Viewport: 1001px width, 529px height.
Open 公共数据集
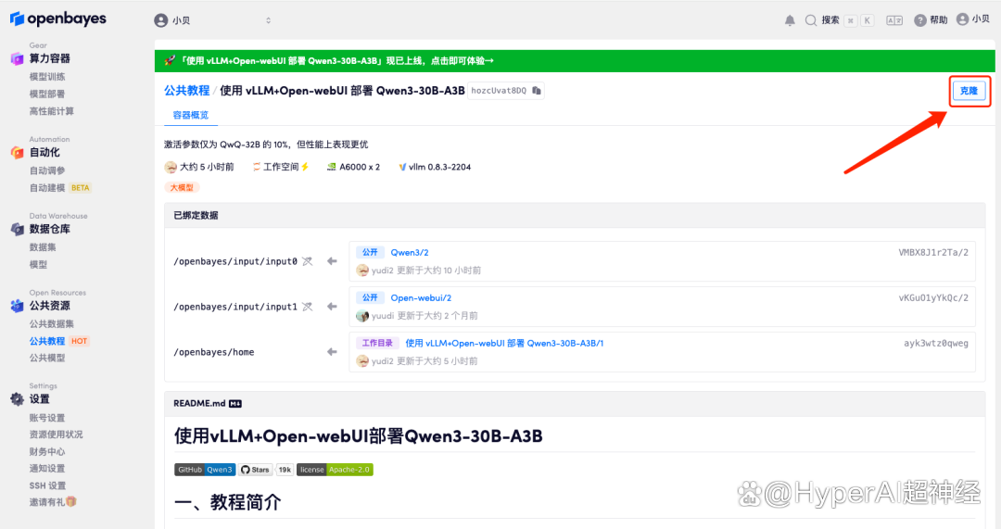[52, 323]
